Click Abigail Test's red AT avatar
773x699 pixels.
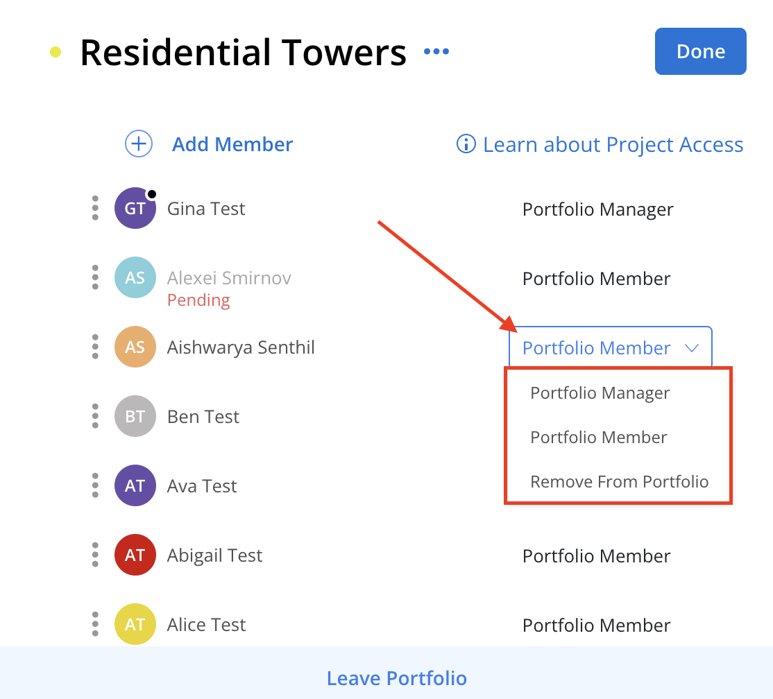point(135,555)
